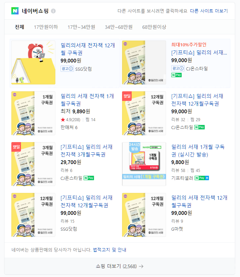The height and width of the screenshot is (277, 240).
Task: Click the 광고 info badge for CJ온스타일 ad
Action: [178, 68]
